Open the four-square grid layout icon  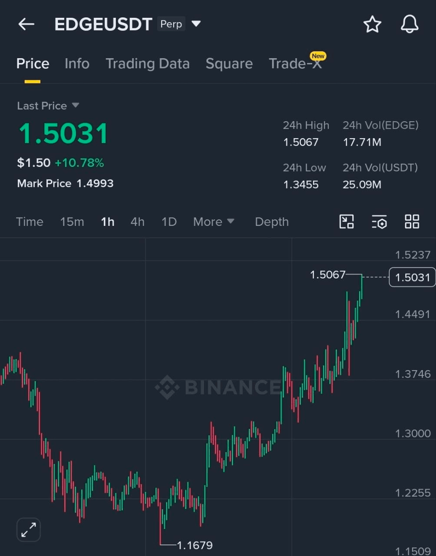point(412,222)
